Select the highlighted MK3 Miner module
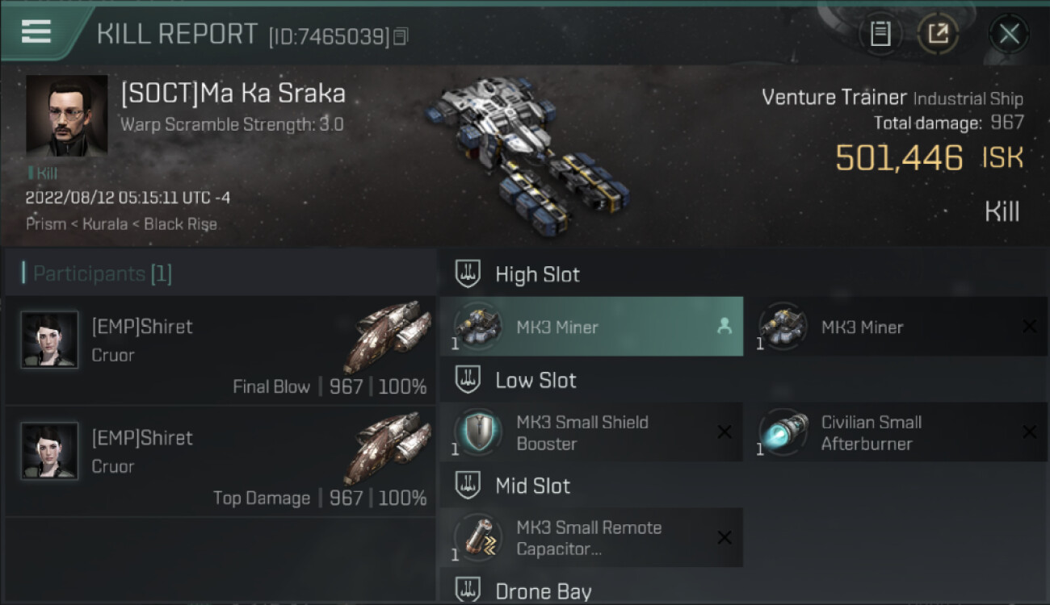Screen dimensions: 1050x605 click(x=591, y=327)
